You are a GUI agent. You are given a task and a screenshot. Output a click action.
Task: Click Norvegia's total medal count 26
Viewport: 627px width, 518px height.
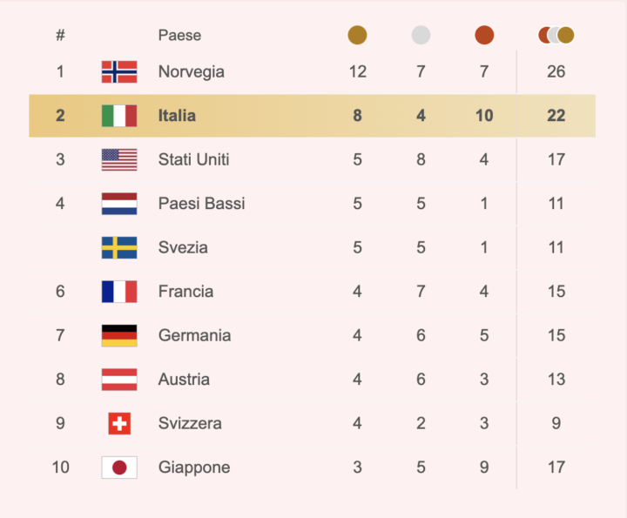[x=556, y=71]
